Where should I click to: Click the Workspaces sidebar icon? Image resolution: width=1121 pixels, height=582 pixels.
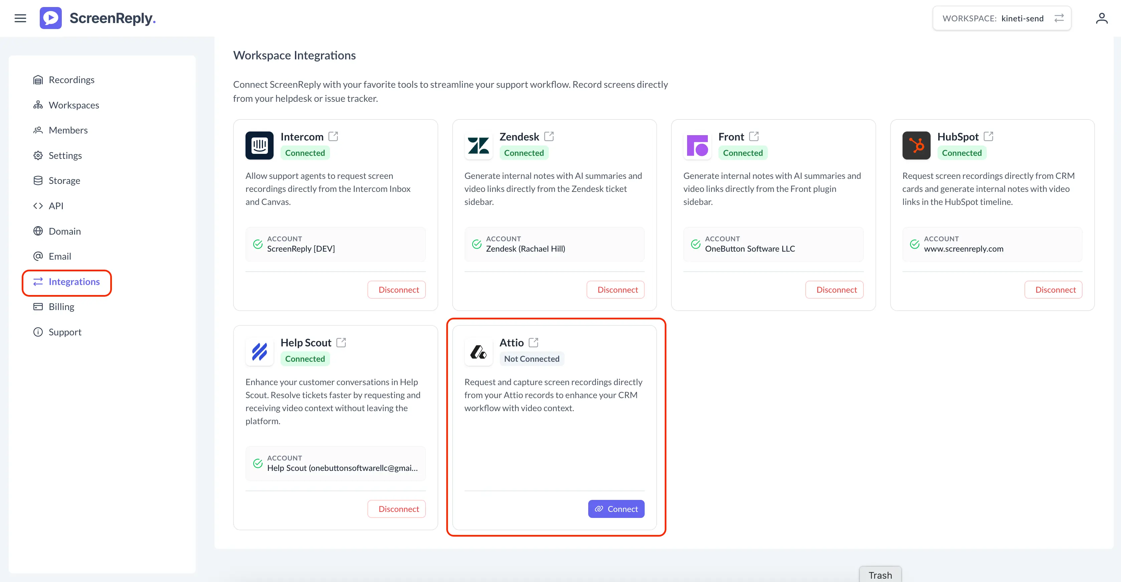38,105
